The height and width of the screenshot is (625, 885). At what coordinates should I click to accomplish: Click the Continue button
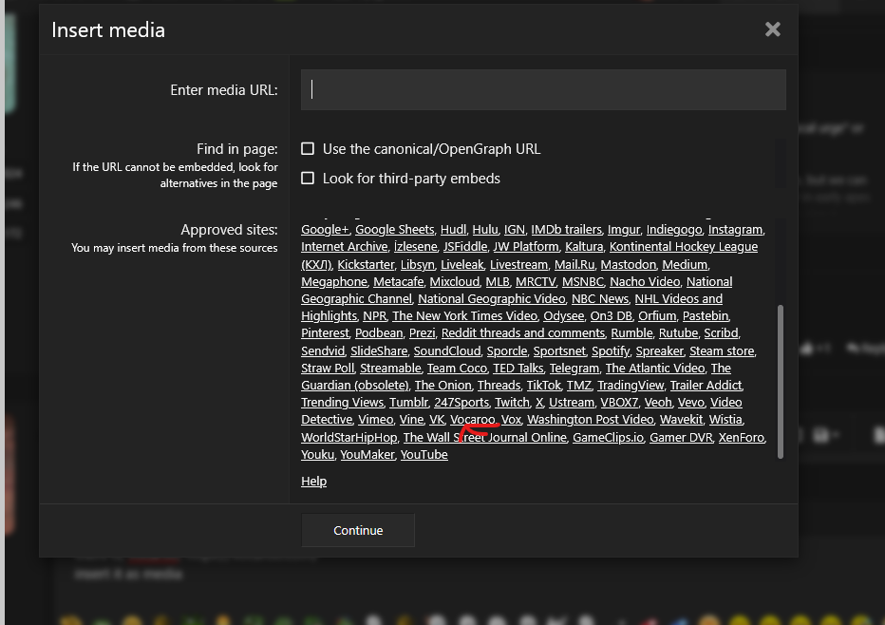358,530
